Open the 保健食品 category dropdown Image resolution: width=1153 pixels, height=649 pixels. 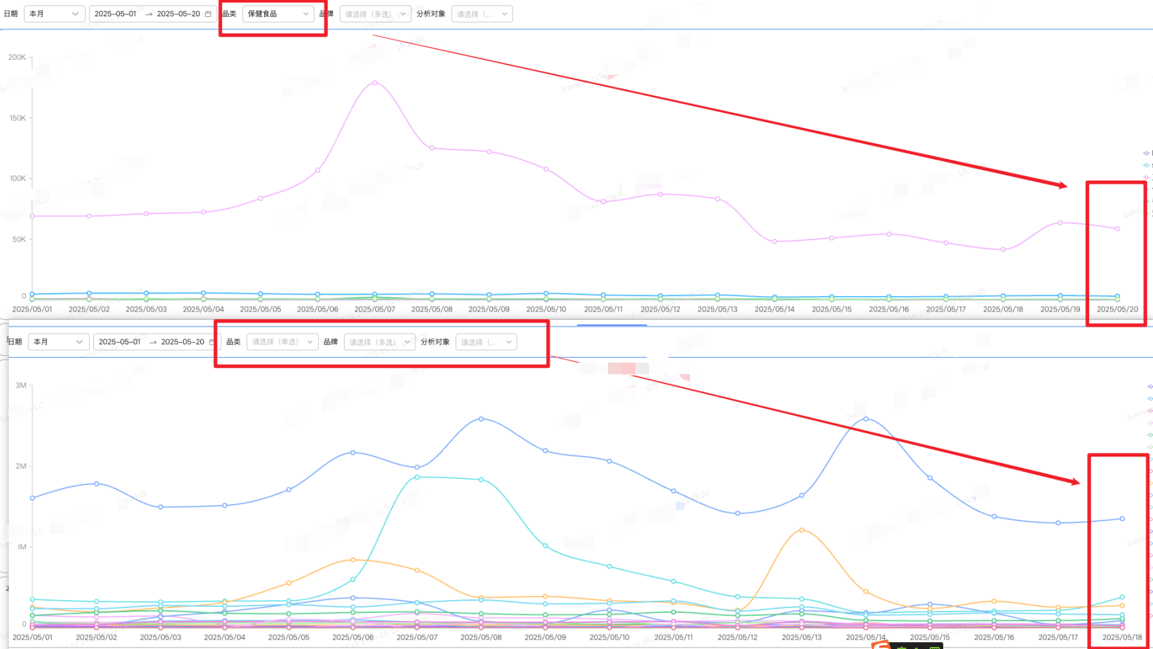coord(278,14)
